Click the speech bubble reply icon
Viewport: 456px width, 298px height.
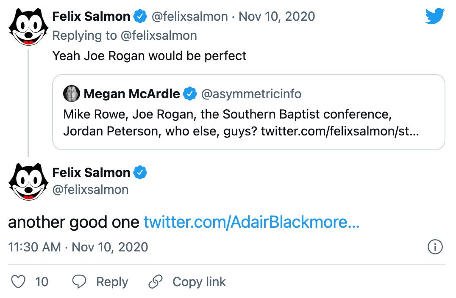[x=79, y=282]
